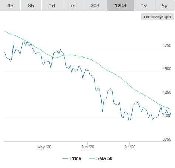Click the Jul '26 axis tick label

point(130,147)
